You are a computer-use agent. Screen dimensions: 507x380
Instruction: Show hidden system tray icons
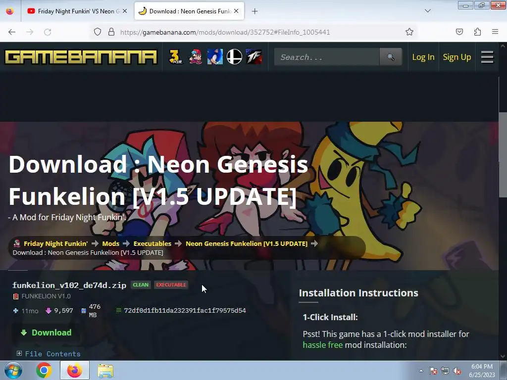pos(421,371)
